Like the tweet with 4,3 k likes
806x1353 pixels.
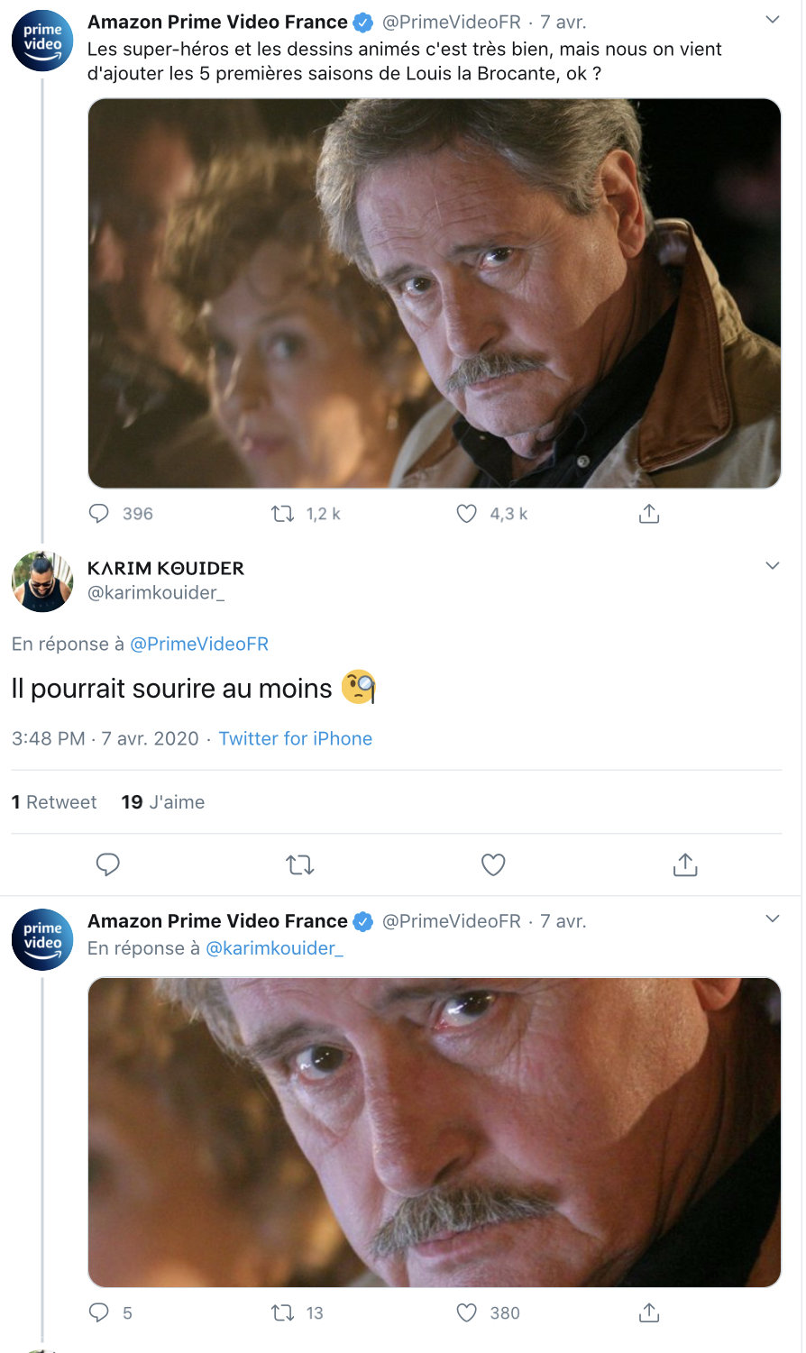[x=466, y=514]
